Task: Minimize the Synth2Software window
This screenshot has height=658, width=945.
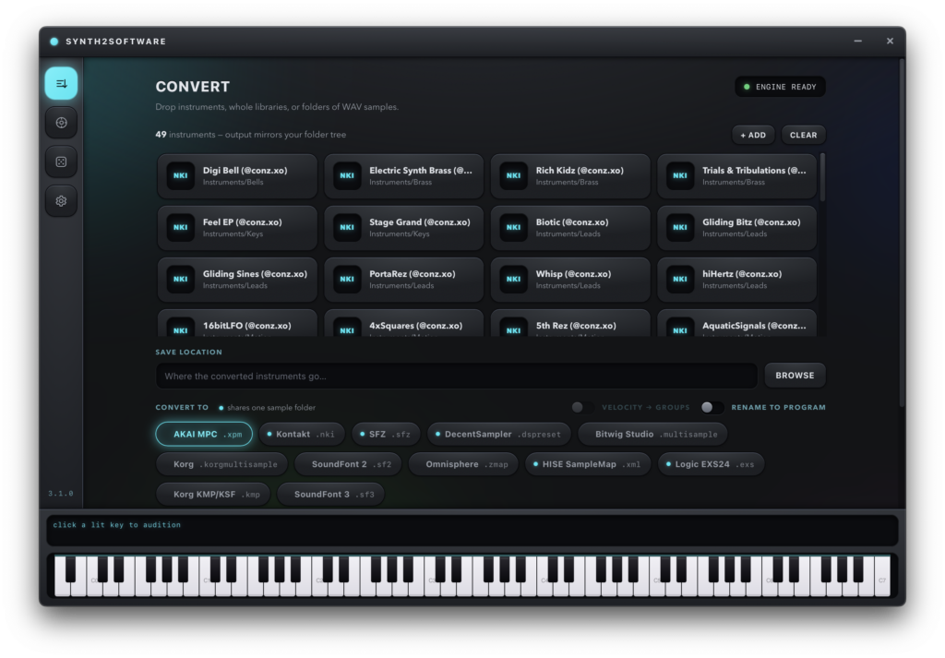Action: (857, 41)
